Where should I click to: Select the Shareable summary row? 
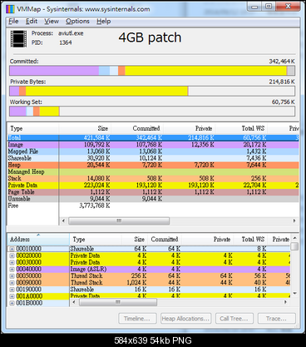pos(153,158)
